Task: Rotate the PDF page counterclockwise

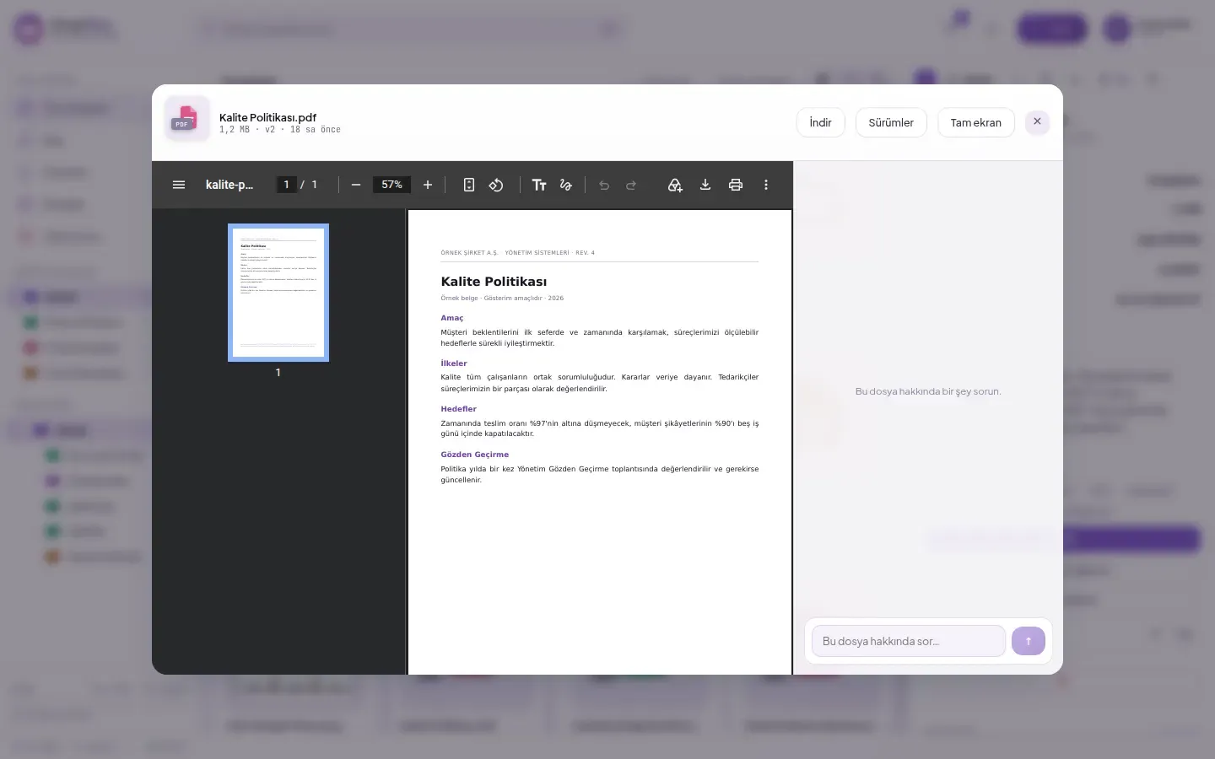Action: pyautogui.click(x=496, y=185)
